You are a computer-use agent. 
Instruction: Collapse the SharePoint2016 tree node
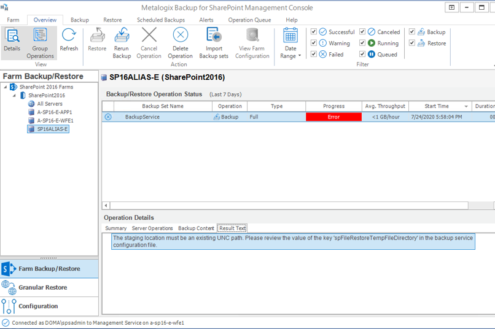[x=15, y=96]
